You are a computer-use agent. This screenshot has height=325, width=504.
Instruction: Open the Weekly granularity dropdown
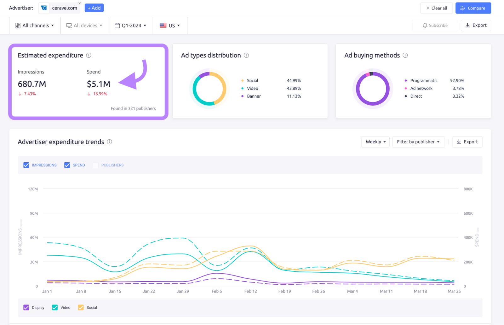[x=375, y=142]
